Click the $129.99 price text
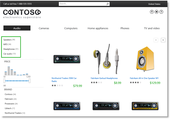The image size is (170, 119). (x=155, y=83)
